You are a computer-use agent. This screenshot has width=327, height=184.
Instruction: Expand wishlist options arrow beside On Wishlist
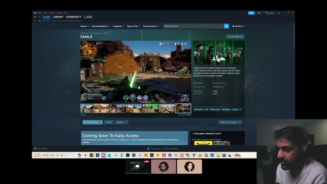[x=101, y=122]
